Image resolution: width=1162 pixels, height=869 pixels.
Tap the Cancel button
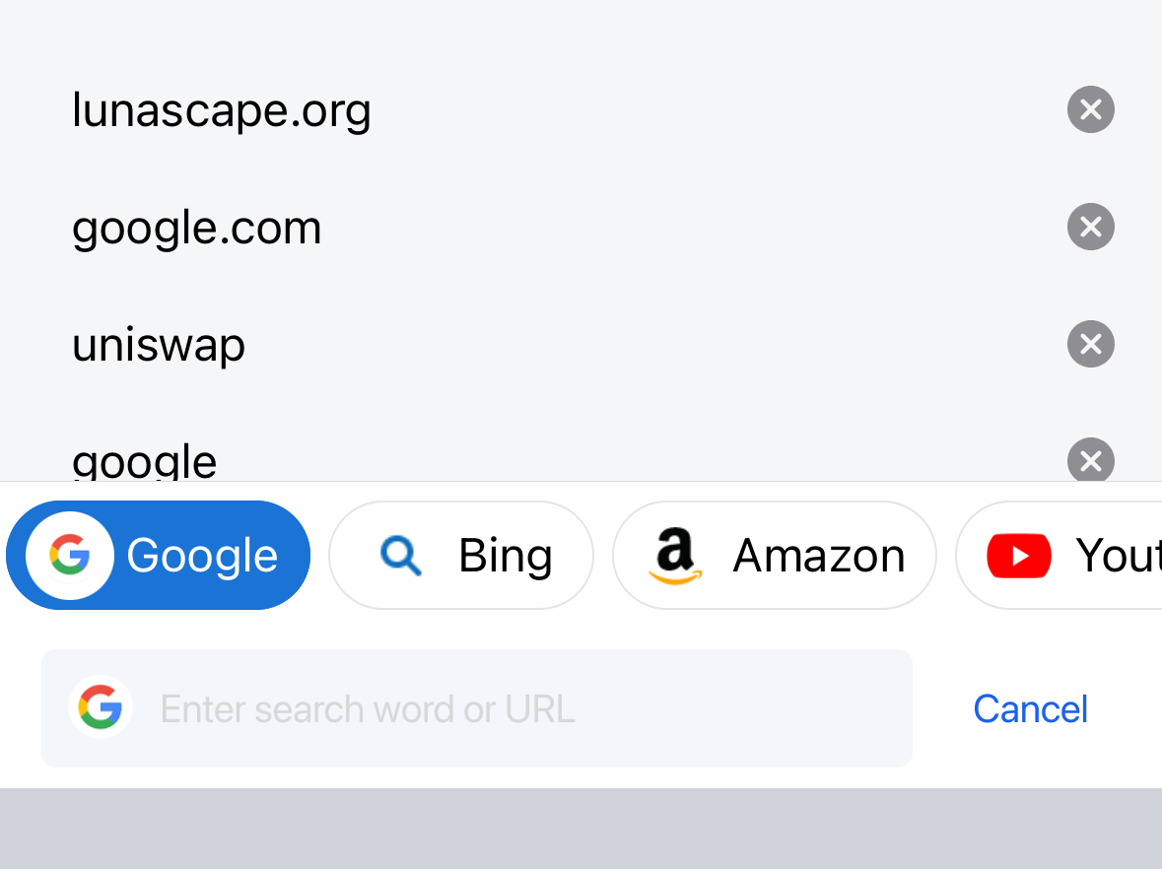tap(1030, 708)
